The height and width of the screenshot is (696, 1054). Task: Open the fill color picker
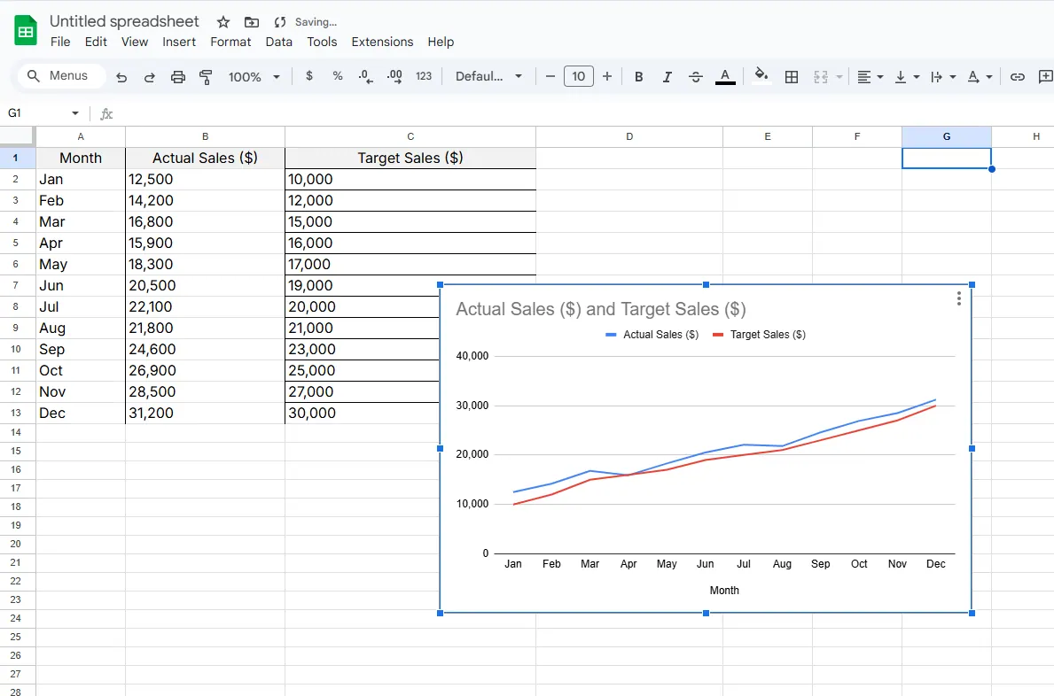pyautogui.click(x=761, y=77)
